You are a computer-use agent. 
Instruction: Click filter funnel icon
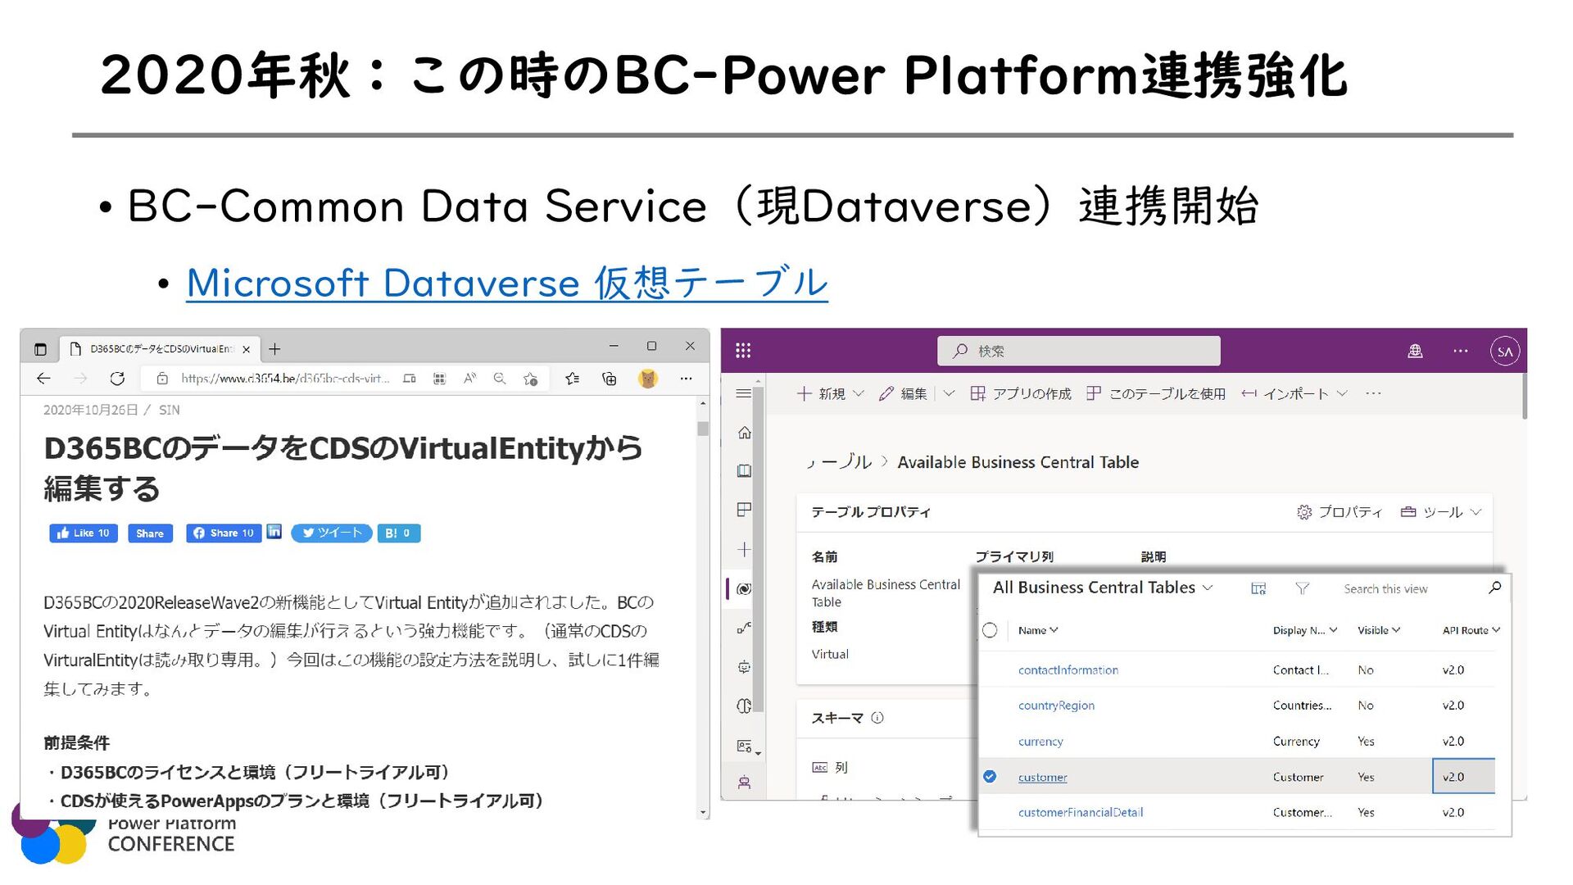click(x=1303, y=588)
